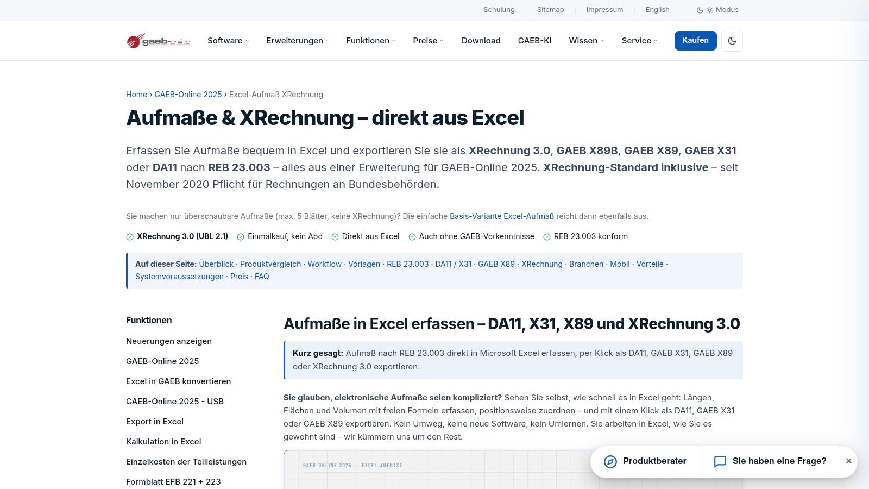Click the gaeb-online logo
Screen dimensions: 869x489
point(158,41)
